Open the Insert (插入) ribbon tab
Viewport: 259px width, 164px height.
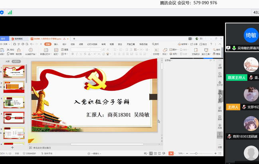pos(56,44)
